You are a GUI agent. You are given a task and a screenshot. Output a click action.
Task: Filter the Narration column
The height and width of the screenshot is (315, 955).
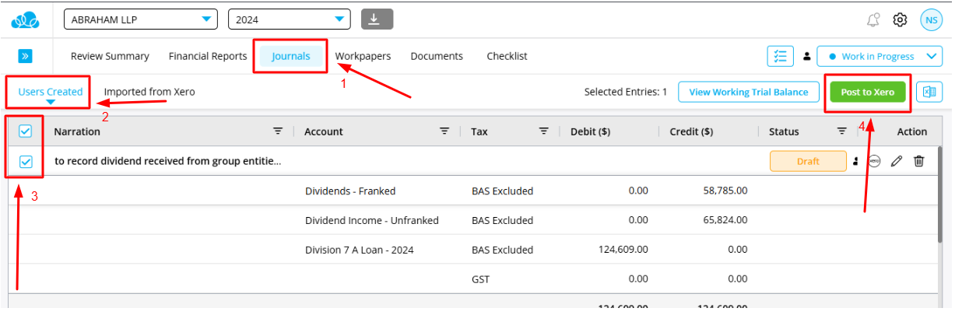pos(278,131)
